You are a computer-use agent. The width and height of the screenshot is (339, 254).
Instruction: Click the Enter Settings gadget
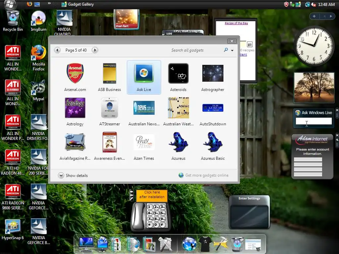click(x=249, y=212)
